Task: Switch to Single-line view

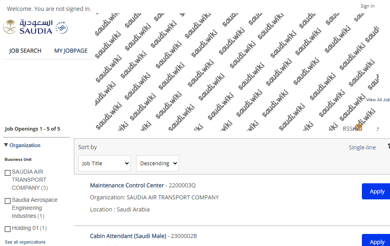Action: (362, 148)
